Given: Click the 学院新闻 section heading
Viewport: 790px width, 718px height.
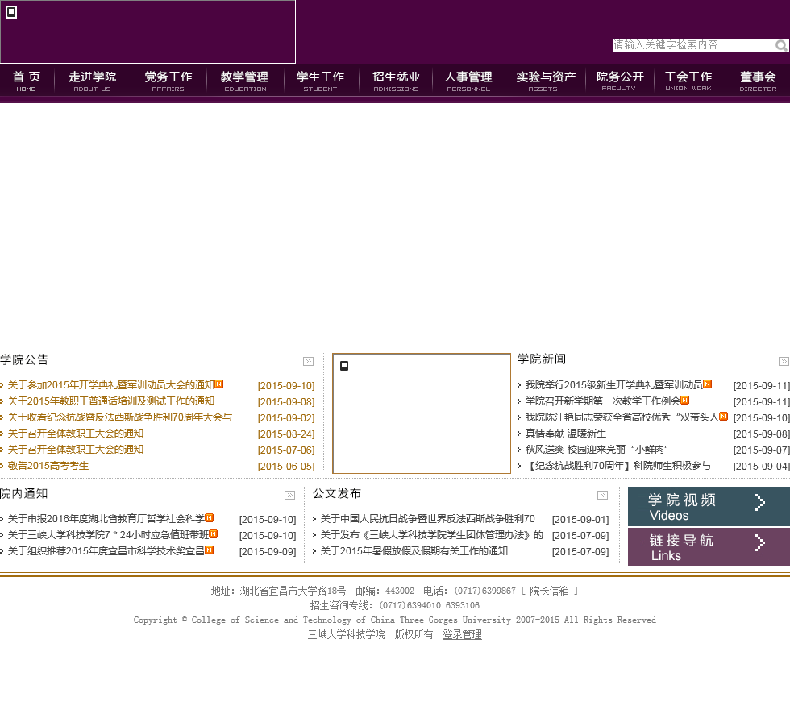Looking at the screenshot, I should click(542, 359).
